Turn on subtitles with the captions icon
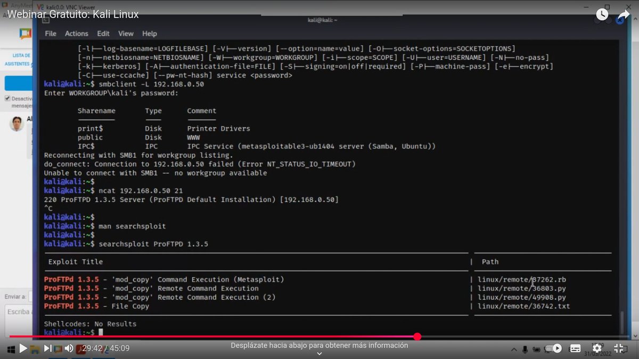The image size is (639, 359). click(576, 348)
